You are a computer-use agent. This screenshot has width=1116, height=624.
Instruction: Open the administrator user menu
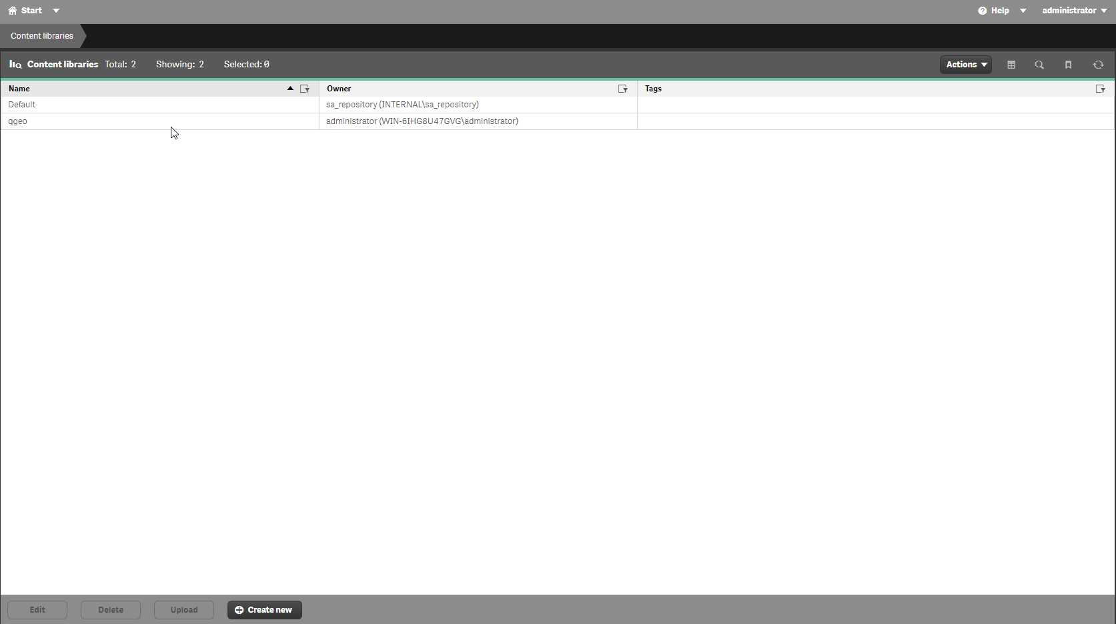point(1074,11)
